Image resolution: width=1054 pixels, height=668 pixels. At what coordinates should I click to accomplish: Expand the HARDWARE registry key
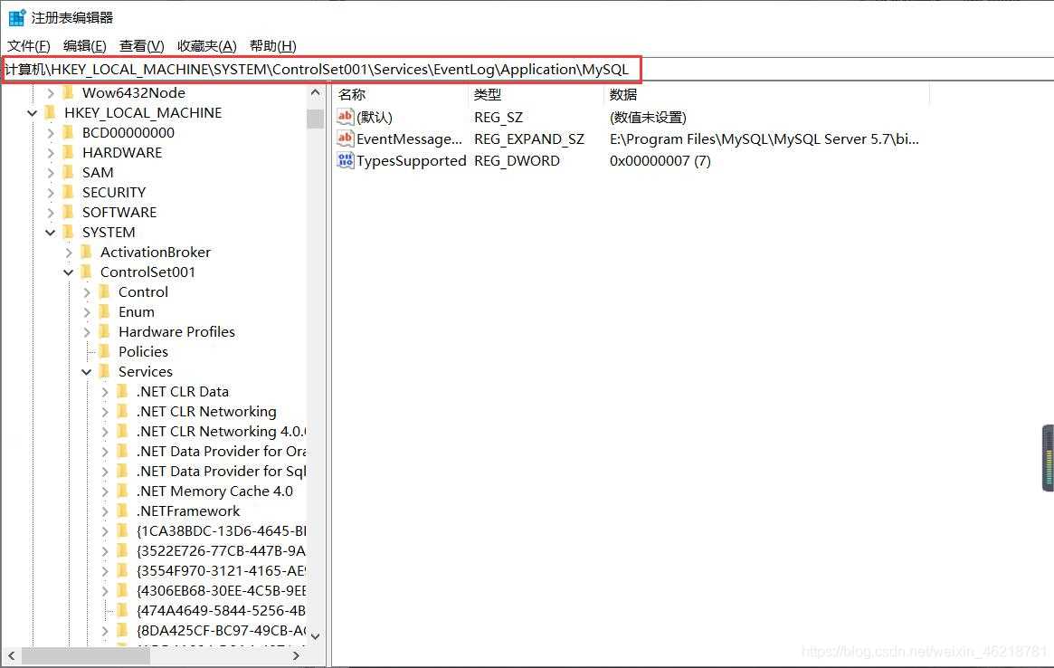pos(51,153)
